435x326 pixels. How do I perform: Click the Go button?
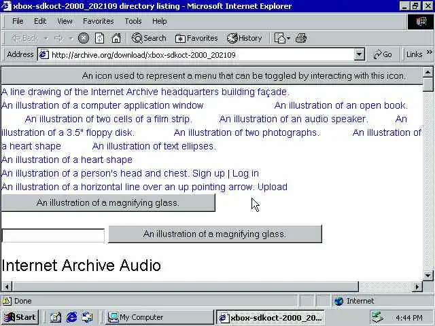pos(383,54)
